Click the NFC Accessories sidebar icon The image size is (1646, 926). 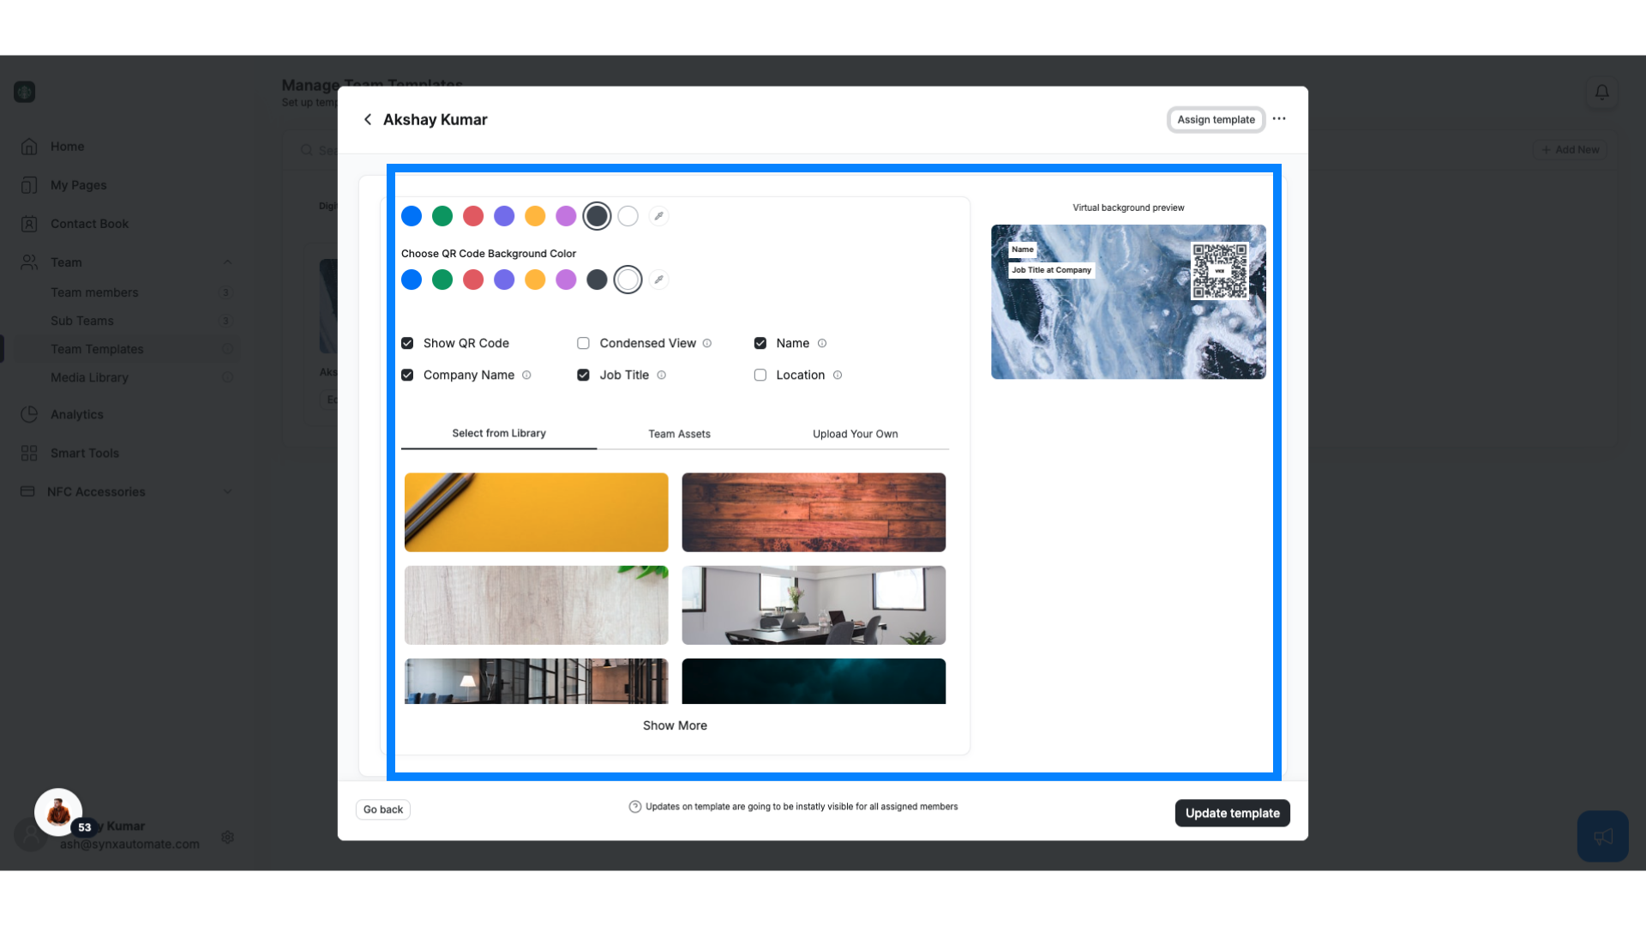click(x=27, y=490)
